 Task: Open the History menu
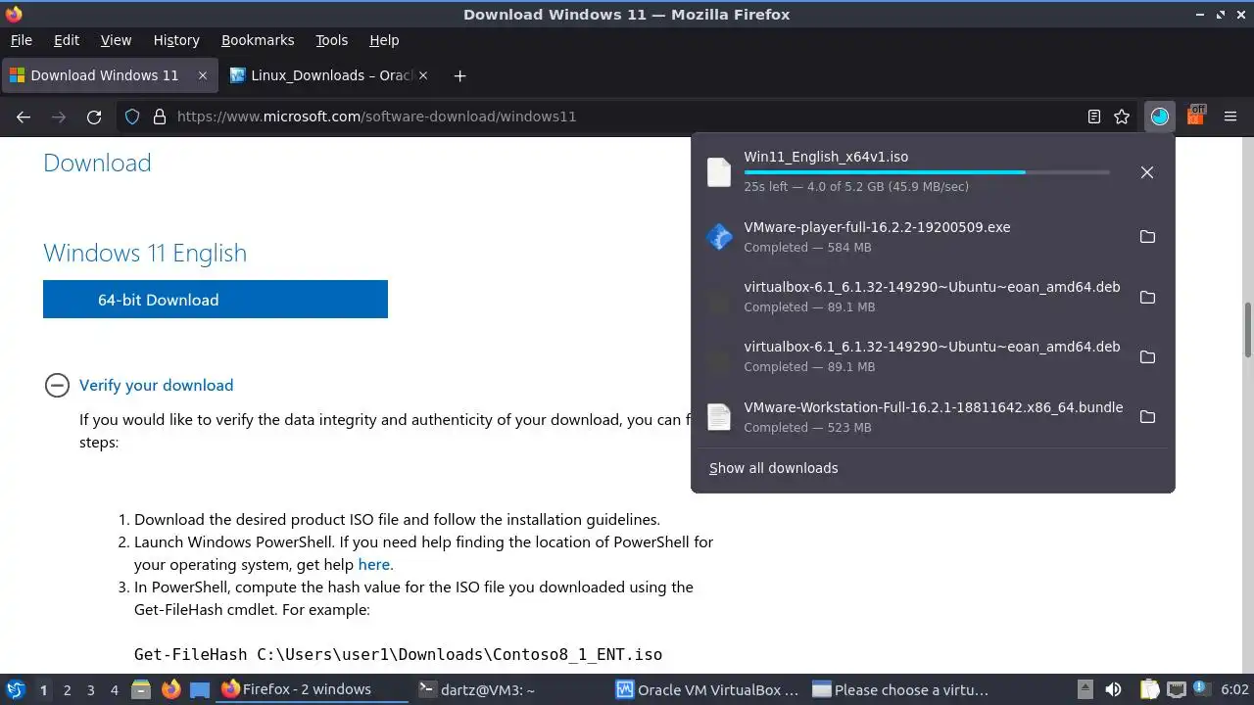point(176,40)
